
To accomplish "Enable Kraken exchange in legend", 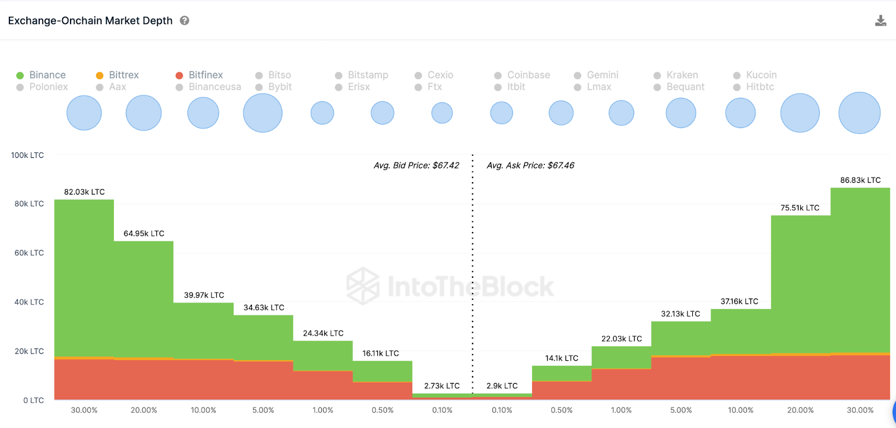I will point(676,75).
